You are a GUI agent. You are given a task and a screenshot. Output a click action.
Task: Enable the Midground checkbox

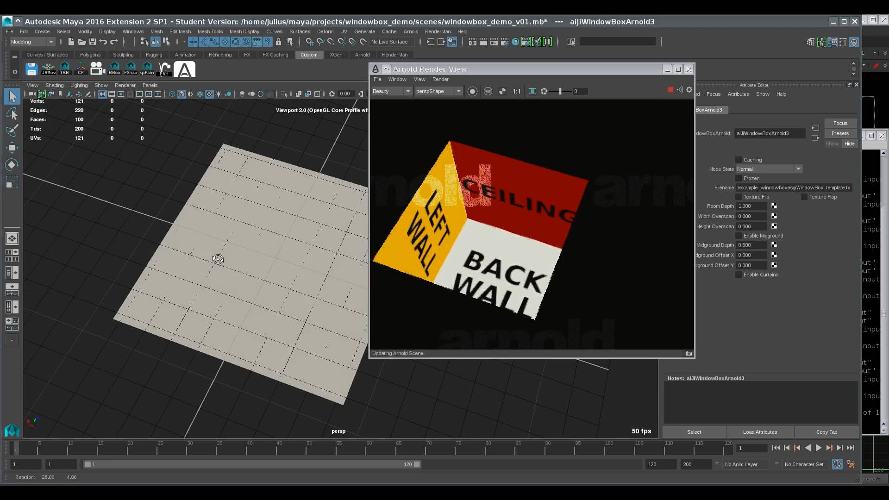pos(738,236)
